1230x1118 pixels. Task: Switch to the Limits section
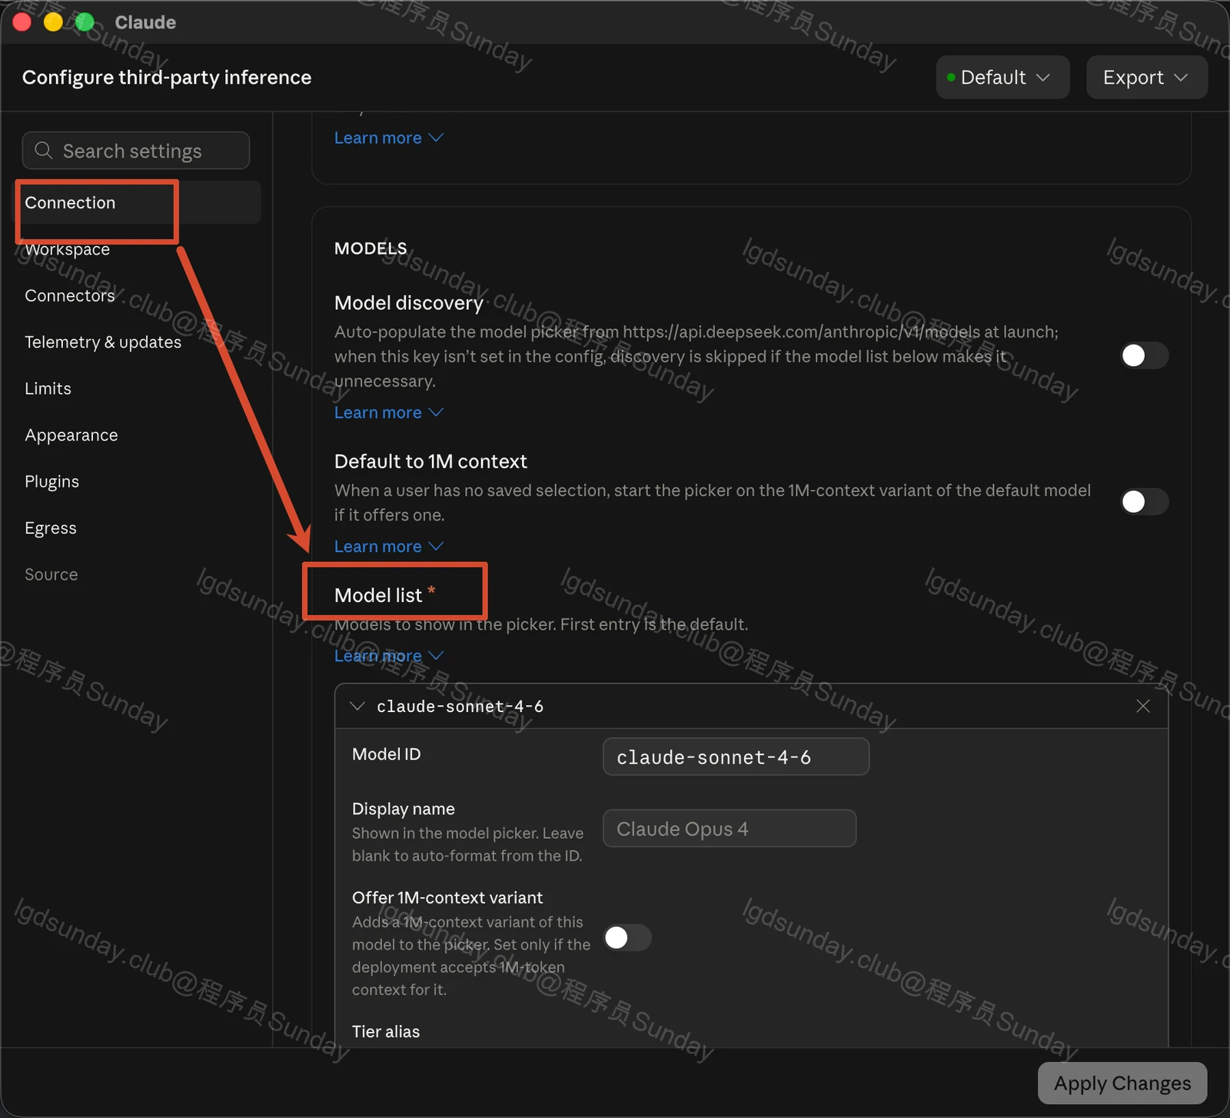pyautogui.click(x=48, y=388)
